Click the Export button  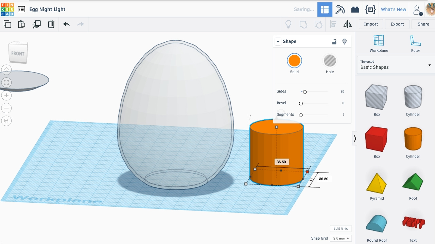click(x=397, y=24)
